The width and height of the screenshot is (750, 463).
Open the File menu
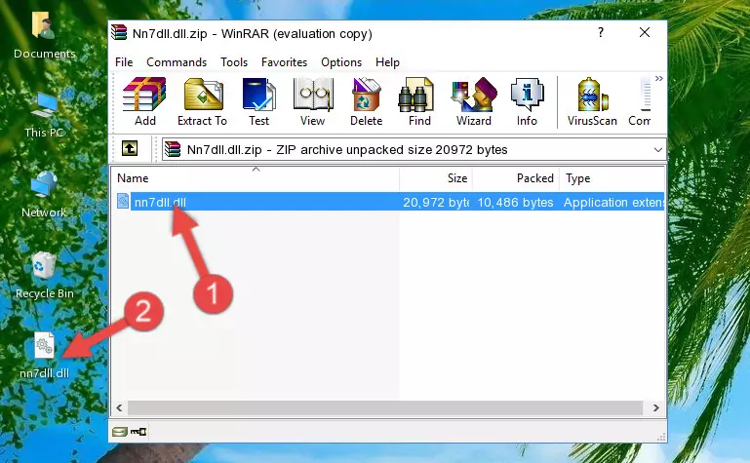(124, 62)
